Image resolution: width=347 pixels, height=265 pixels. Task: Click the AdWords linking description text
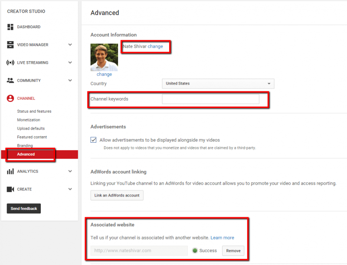[213, 183]
